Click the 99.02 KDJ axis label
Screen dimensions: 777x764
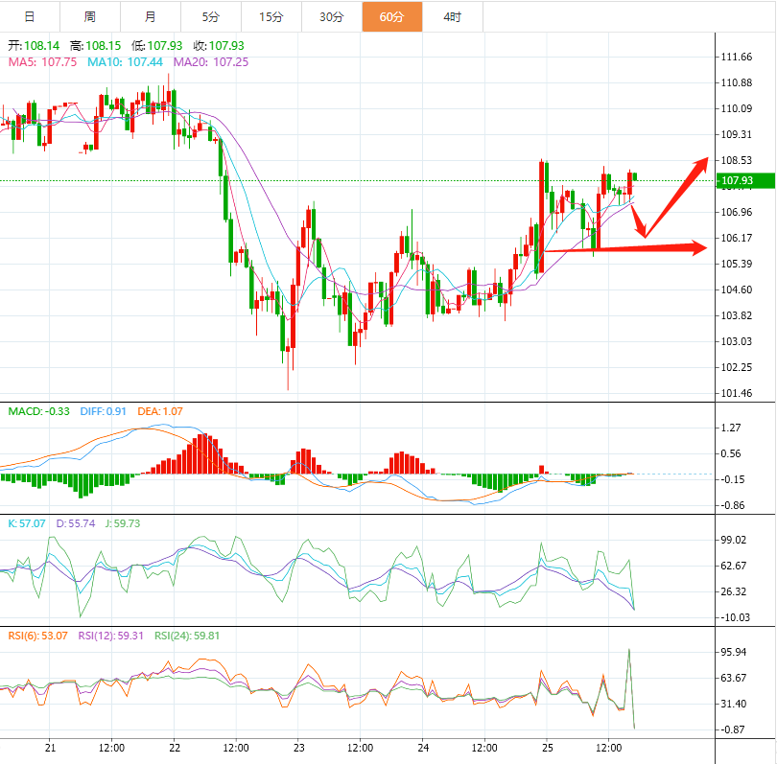[734, 540]
